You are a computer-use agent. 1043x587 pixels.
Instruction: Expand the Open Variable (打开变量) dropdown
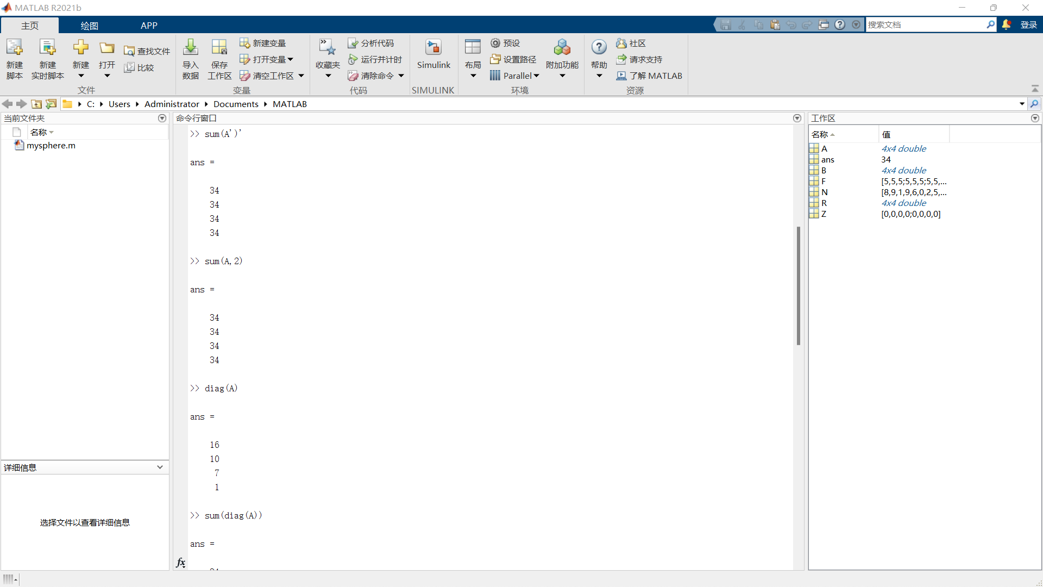point(290,59)
